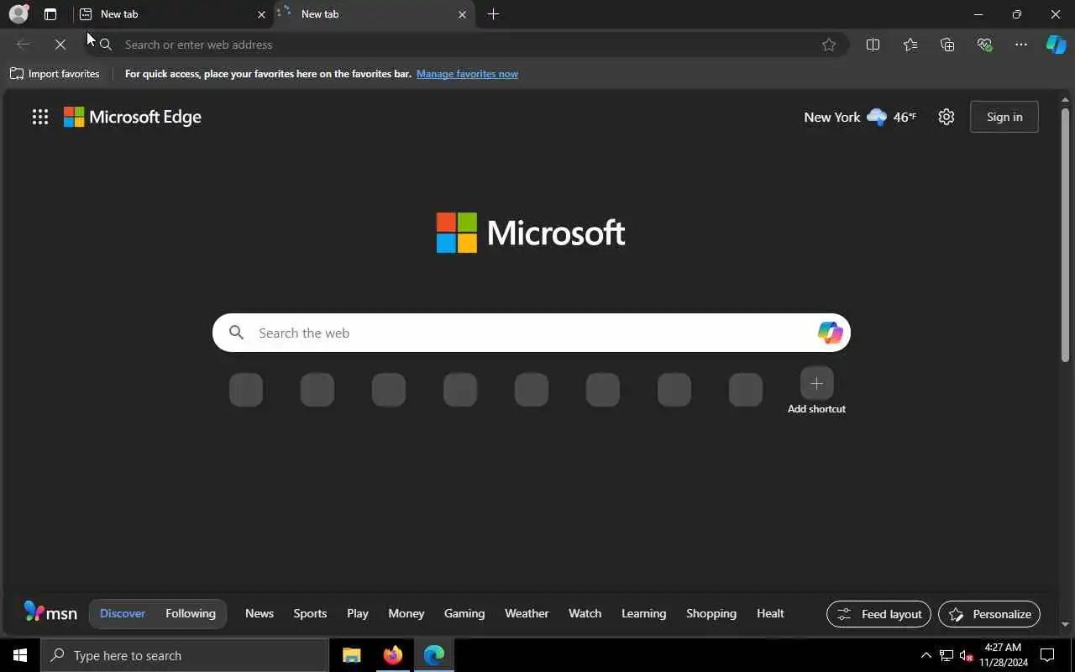Open the Collections panel

coord(947,45)
